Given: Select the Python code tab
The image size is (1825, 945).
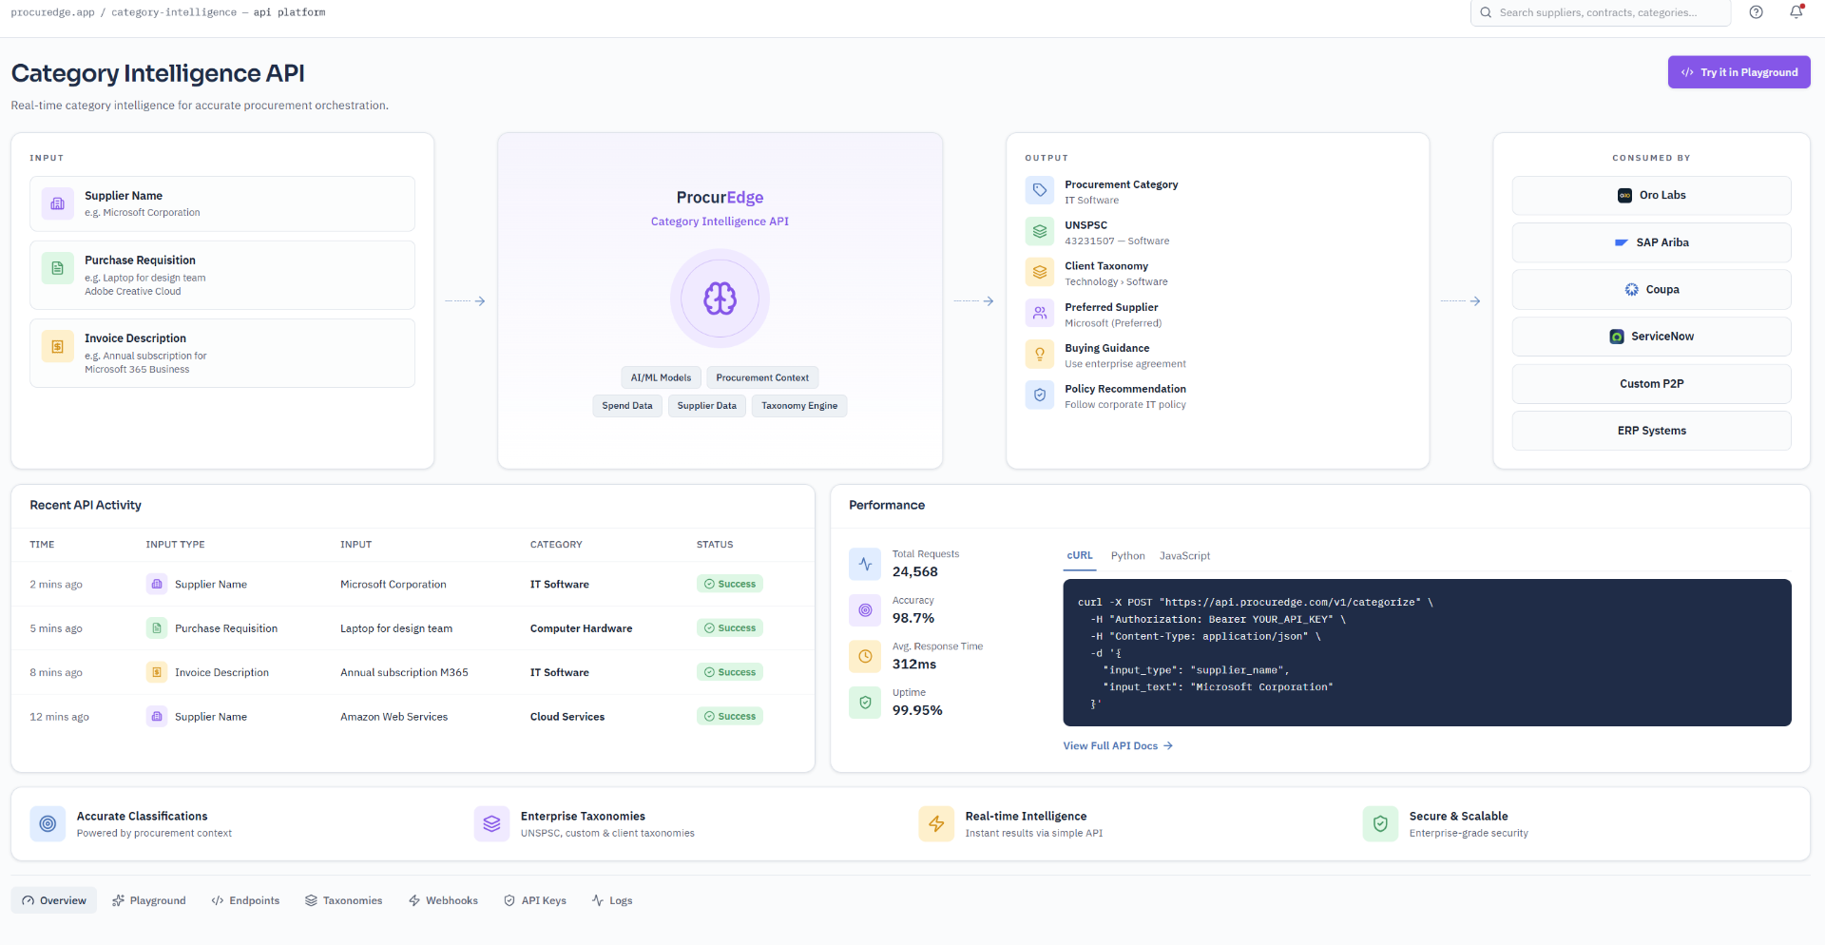Looking at the screenshot, I should click(x=1127, y=556).
